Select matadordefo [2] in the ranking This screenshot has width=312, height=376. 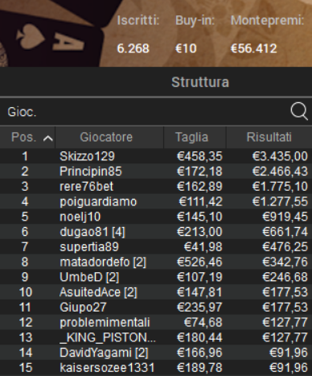(156, 262)
